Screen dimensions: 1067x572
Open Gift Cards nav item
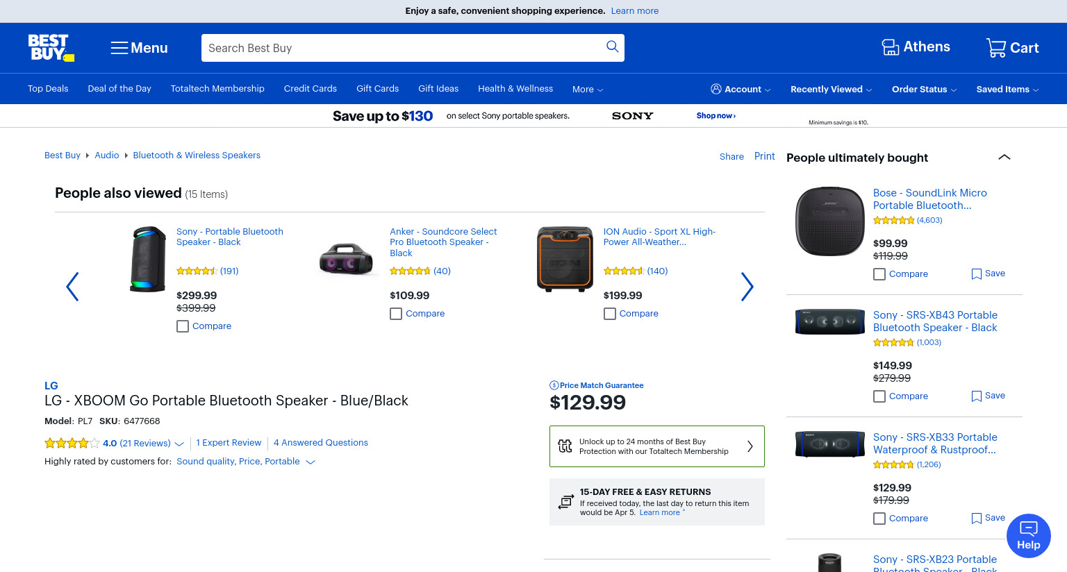click(377, 89)
